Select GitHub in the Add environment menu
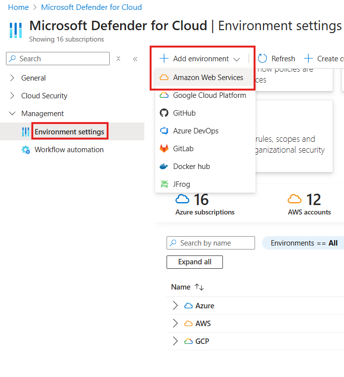The image size is (344, 377). point(205,113)
